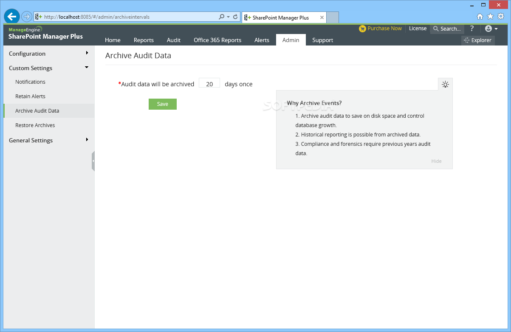Click the ManageEngine SharePoint Manager Plus logo
The image size is (511, 332).
45,33
